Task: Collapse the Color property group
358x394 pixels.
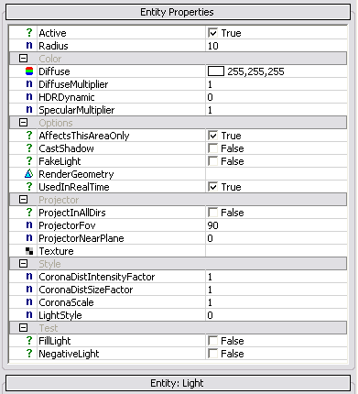Action: pos(24,59)
